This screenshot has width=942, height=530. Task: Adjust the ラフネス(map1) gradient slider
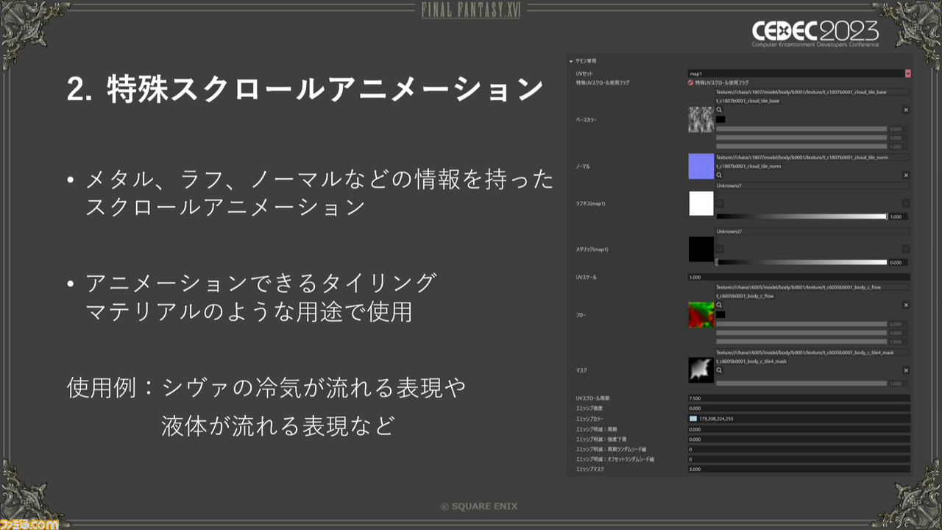[802, 216]
